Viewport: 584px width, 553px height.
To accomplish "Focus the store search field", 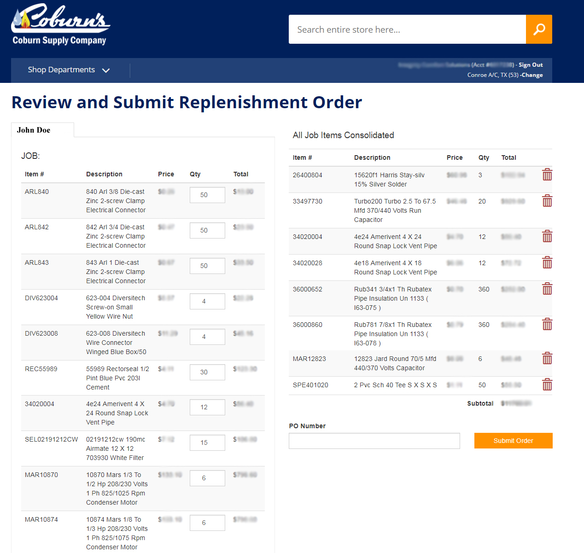I will (x=407, y=29).
